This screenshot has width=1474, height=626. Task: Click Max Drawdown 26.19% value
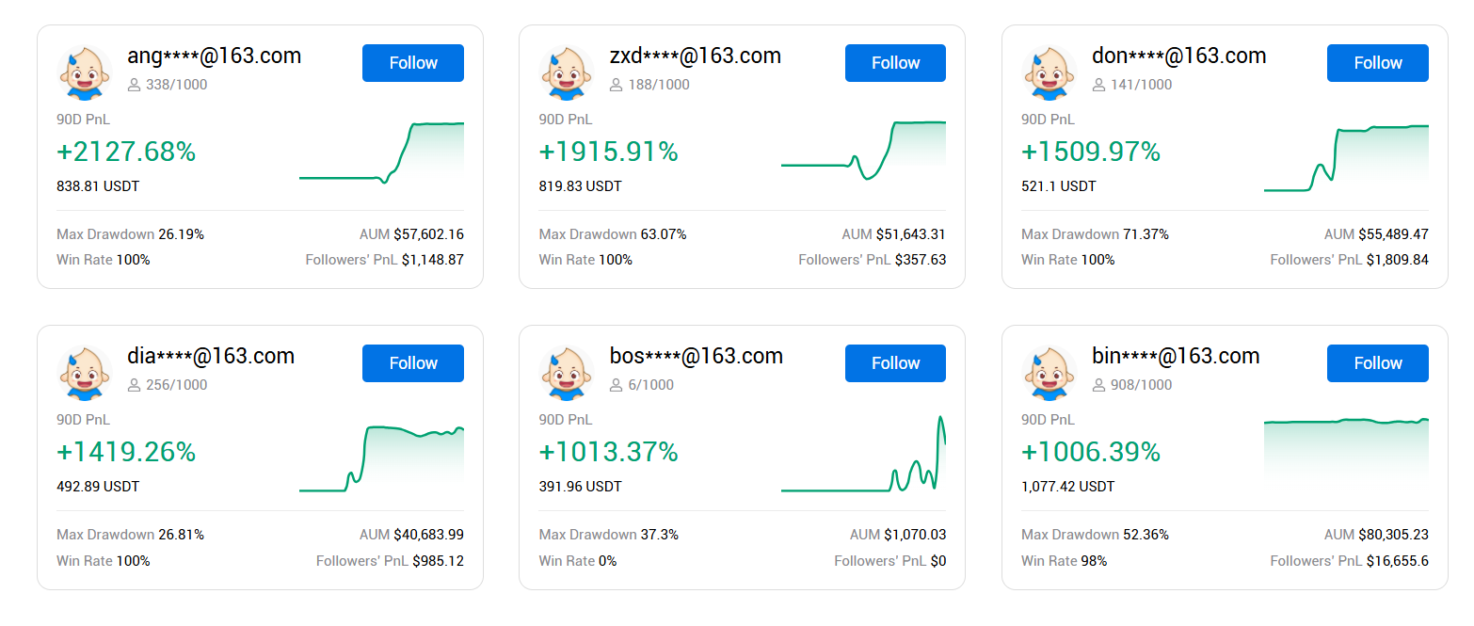[x=181, y=234]
